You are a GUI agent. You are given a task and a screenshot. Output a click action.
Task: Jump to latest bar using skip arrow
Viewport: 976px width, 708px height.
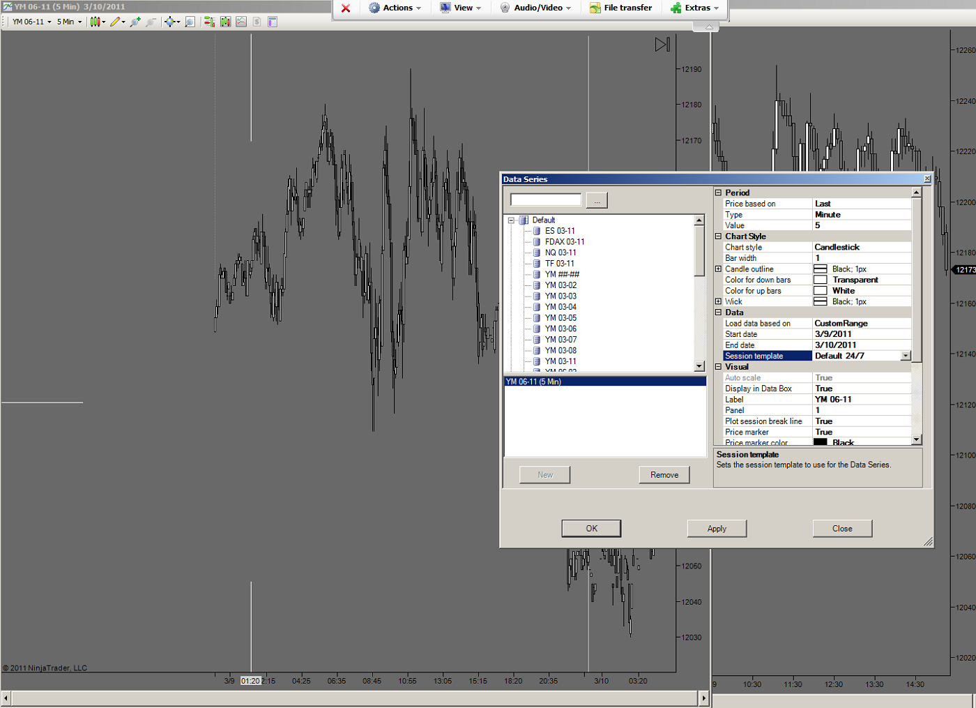[x=662, y=45]
